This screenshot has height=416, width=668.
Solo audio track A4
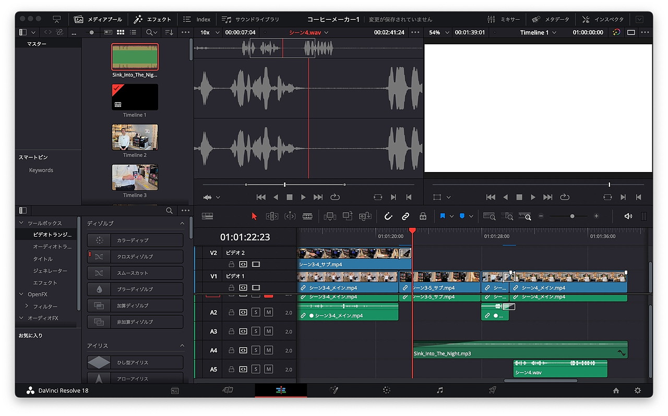point(256,350)
